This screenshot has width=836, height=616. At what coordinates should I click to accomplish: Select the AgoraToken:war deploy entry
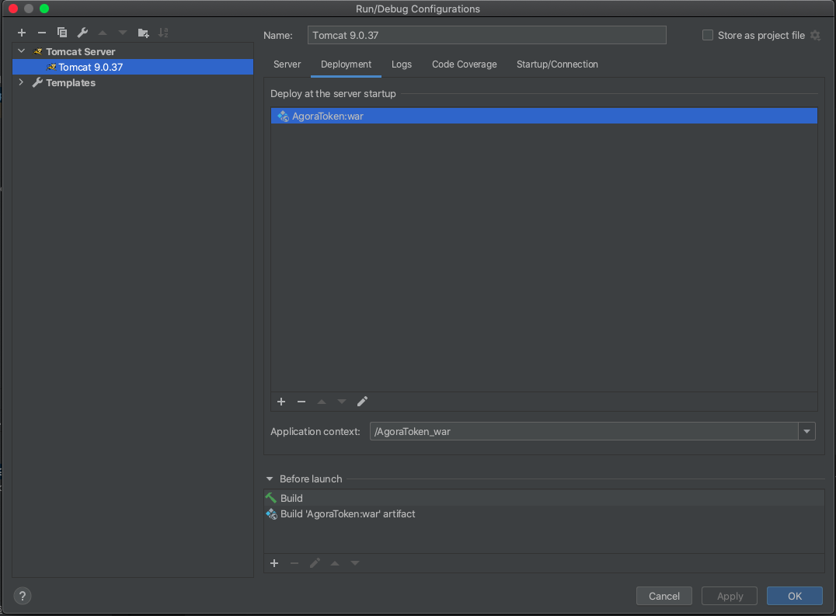click(x=544, y=117)
